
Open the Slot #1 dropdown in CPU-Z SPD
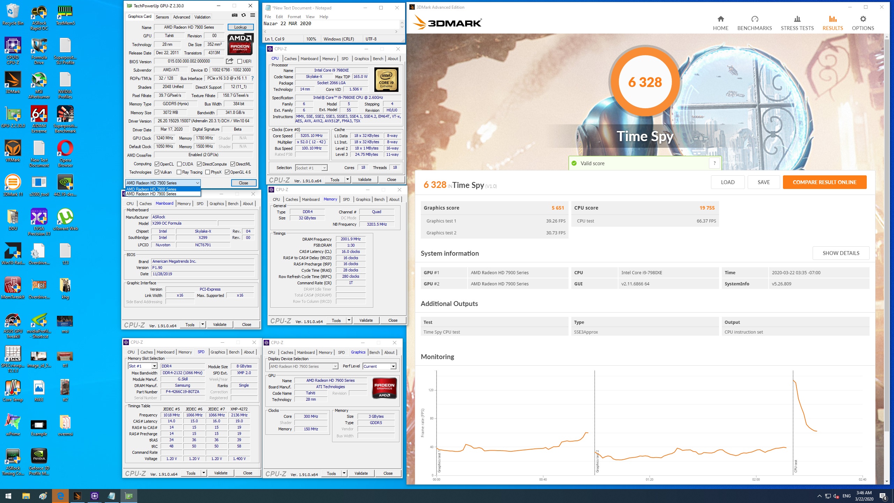tap(142, 366)
